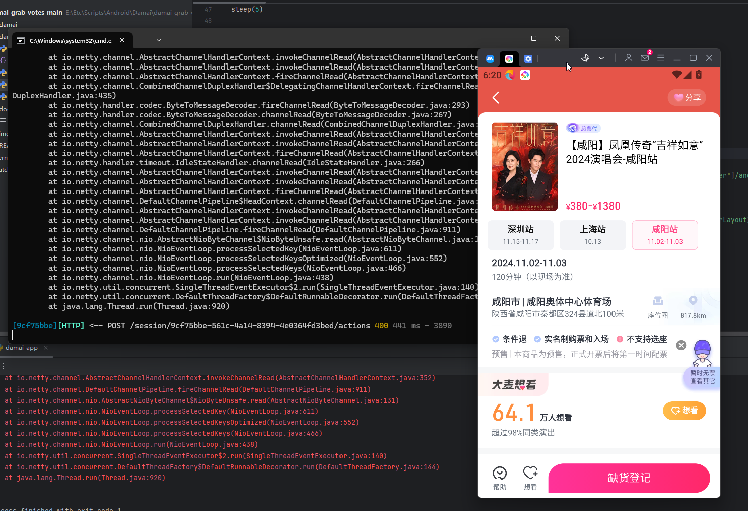The width and height of the screenshot is (748, 511).
Task: Select the 上海站 10.13 tour stop
Action: 593,235
